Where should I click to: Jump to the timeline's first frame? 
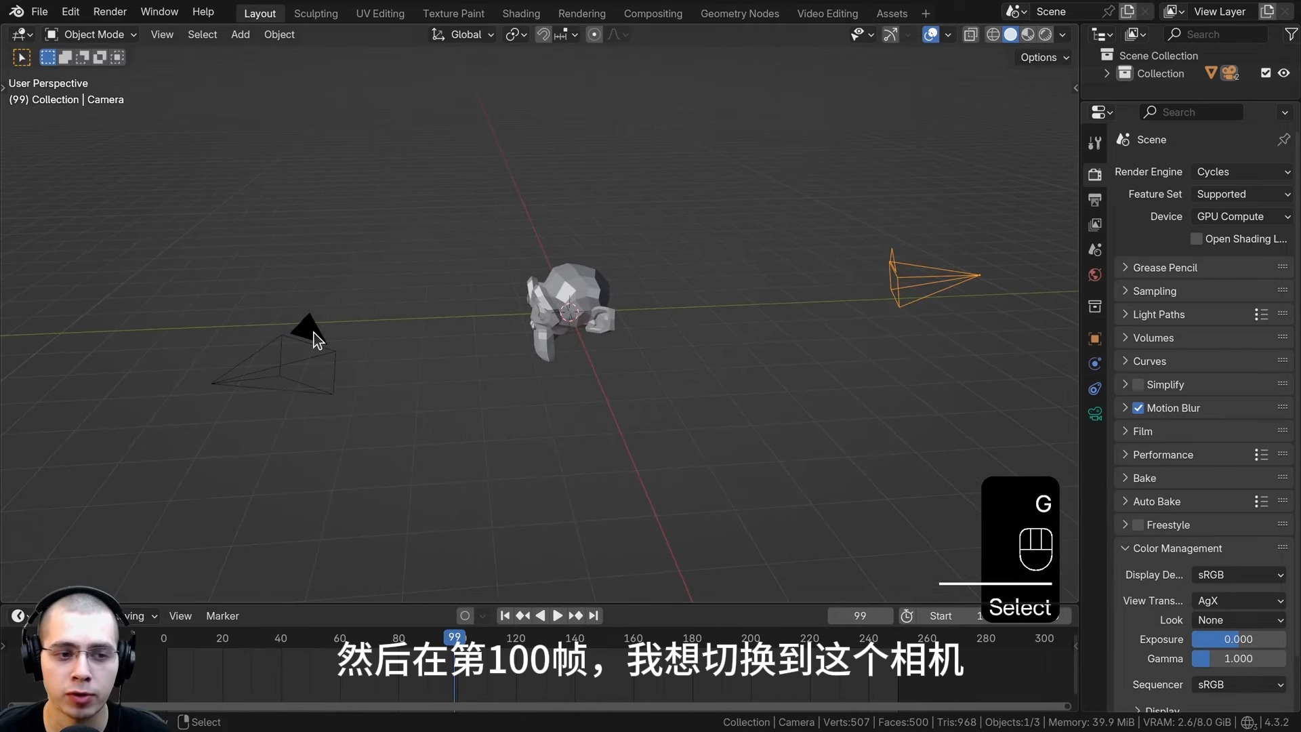click(x=504, y=615)
